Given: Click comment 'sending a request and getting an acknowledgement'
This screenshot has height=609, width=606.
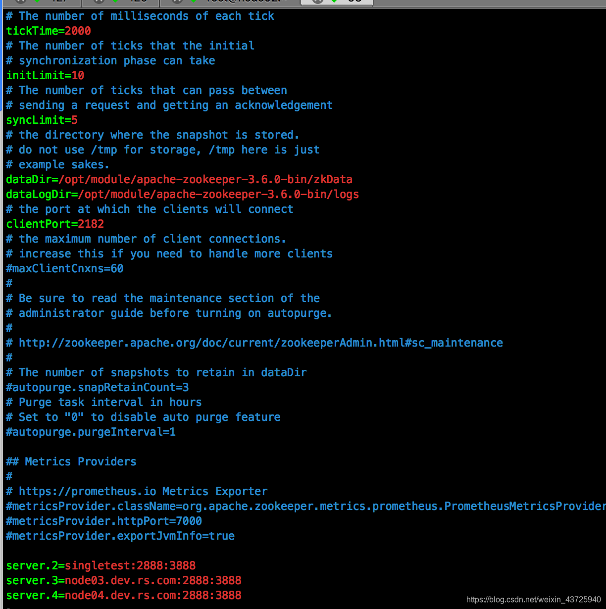Looking at the screenshot, I should (x=169, y=105).
